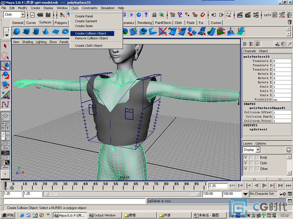The height and width of the screenshot is (219, 293).
Task: Toggle the display type box of Cloth layer
Action: (x=252, y=163)
